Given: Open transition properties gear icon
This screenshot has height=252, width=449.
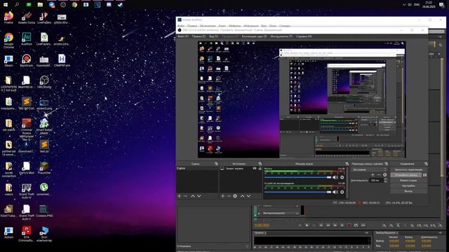Looking at the screenshot, I should [x=385, y=174].
